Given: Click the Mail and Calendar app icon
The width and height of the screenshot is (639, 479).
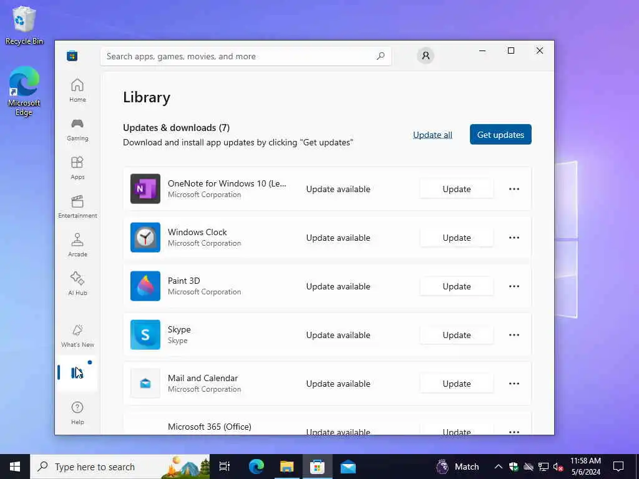Looking at the screenshot, I should (145, 384).
